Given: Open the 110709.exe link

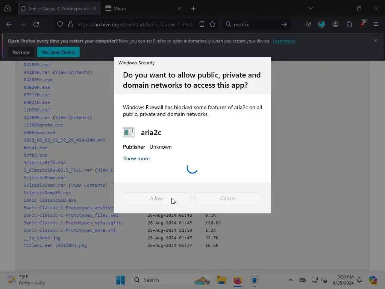Looking at the screenshot, I should click(x=37, y=110).
